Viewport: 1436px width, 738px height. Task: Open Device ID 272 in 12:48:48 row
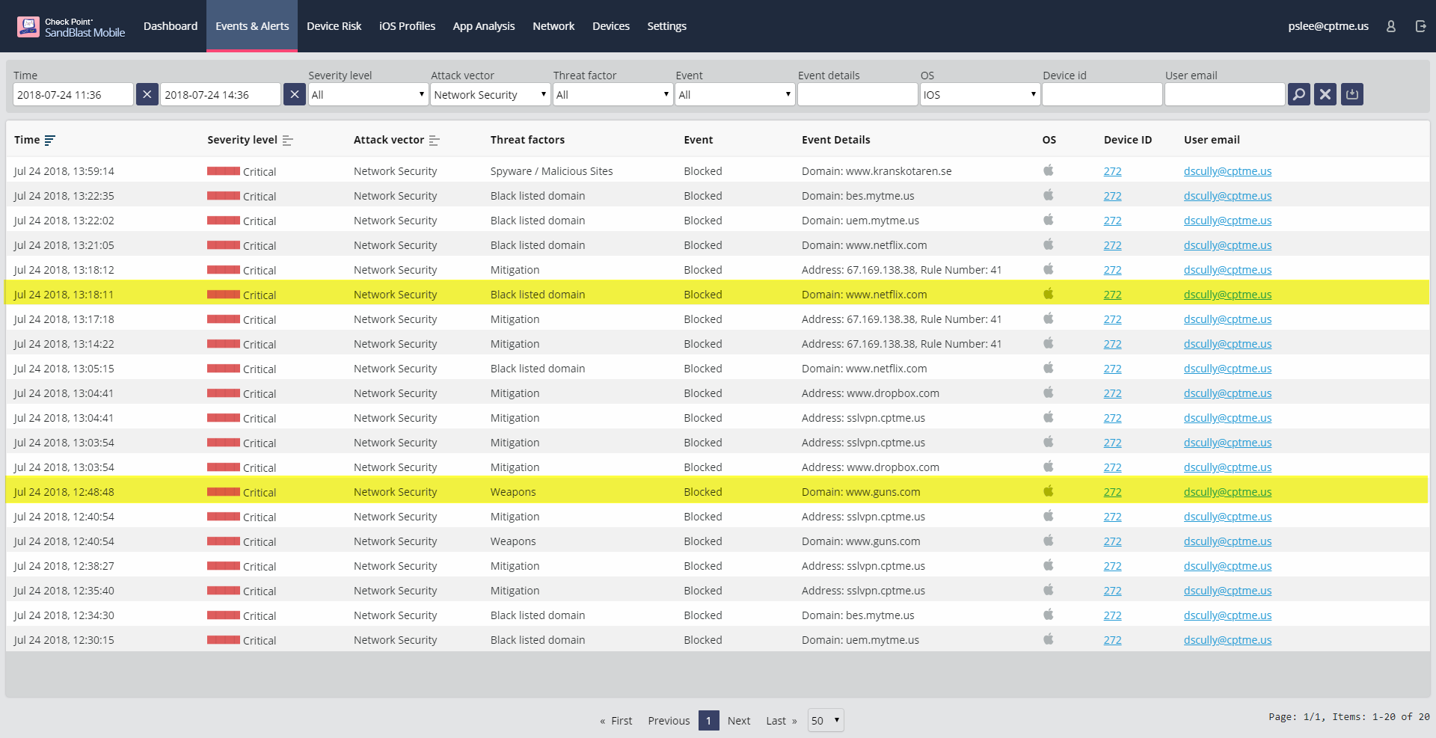coord(1112,492)
